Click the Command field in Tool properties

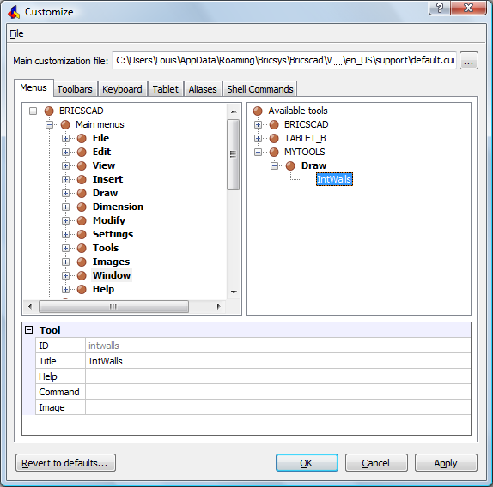(x=278, y=392)
